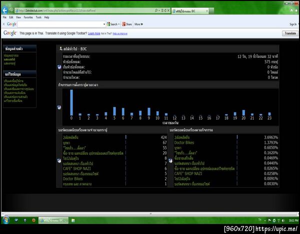Click Sign In on Google Toolbar
The width and height of the screenshot is (300, 234).
293,24
